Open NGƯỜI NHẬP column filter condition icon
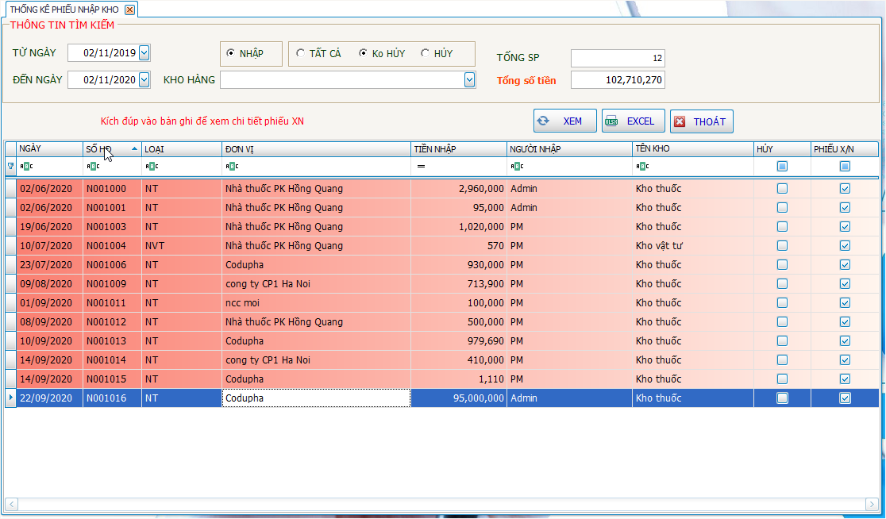The image size is (886, 519). point(517,166)
